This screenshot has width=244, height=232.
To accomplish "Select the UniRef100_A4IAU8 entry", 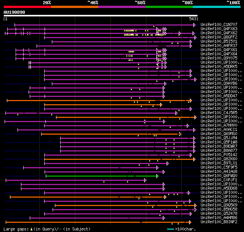I will 219,172.
